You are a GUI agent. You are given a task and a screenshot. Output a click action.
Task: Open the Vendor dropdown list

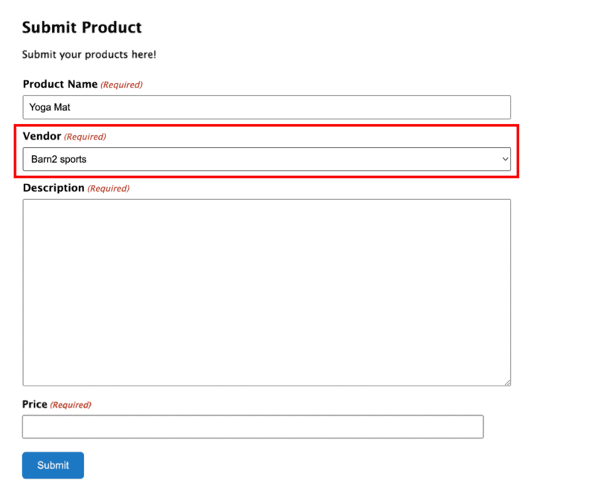(266, 159)
